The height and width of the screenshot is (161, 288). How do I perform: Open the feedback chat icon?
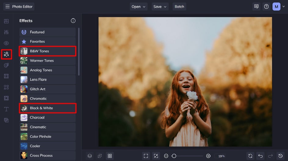pyautogui.click(x=256, y=7)
